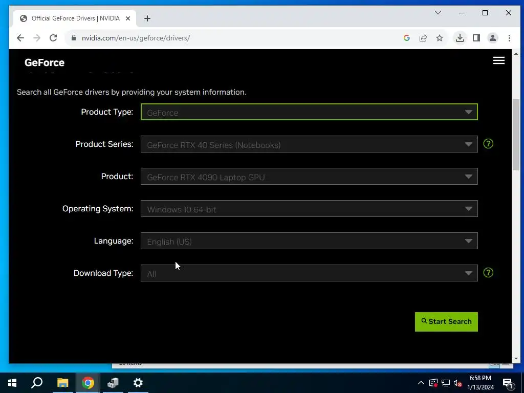Viewport: 524px width, 393px height.
Task: Click the forward navigation arrow
Action: 37,38
